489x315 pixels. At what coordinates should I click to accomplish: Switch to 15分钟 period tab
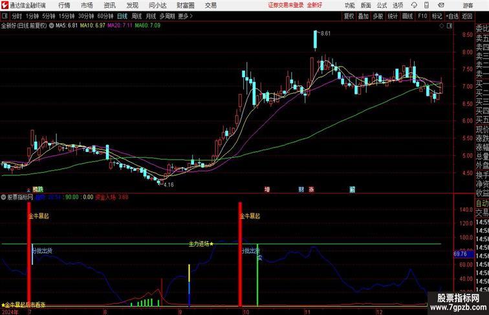(67, 16)
